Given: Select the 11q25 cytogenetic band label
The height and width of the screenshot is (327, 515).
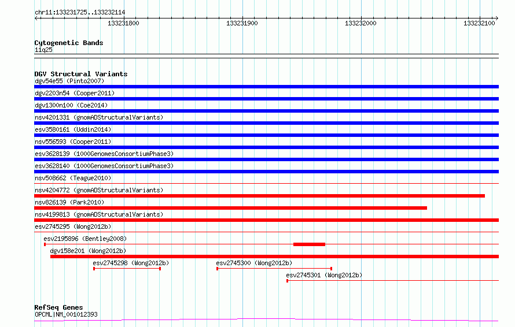Looking at the screenshot, I should point(43,50).
